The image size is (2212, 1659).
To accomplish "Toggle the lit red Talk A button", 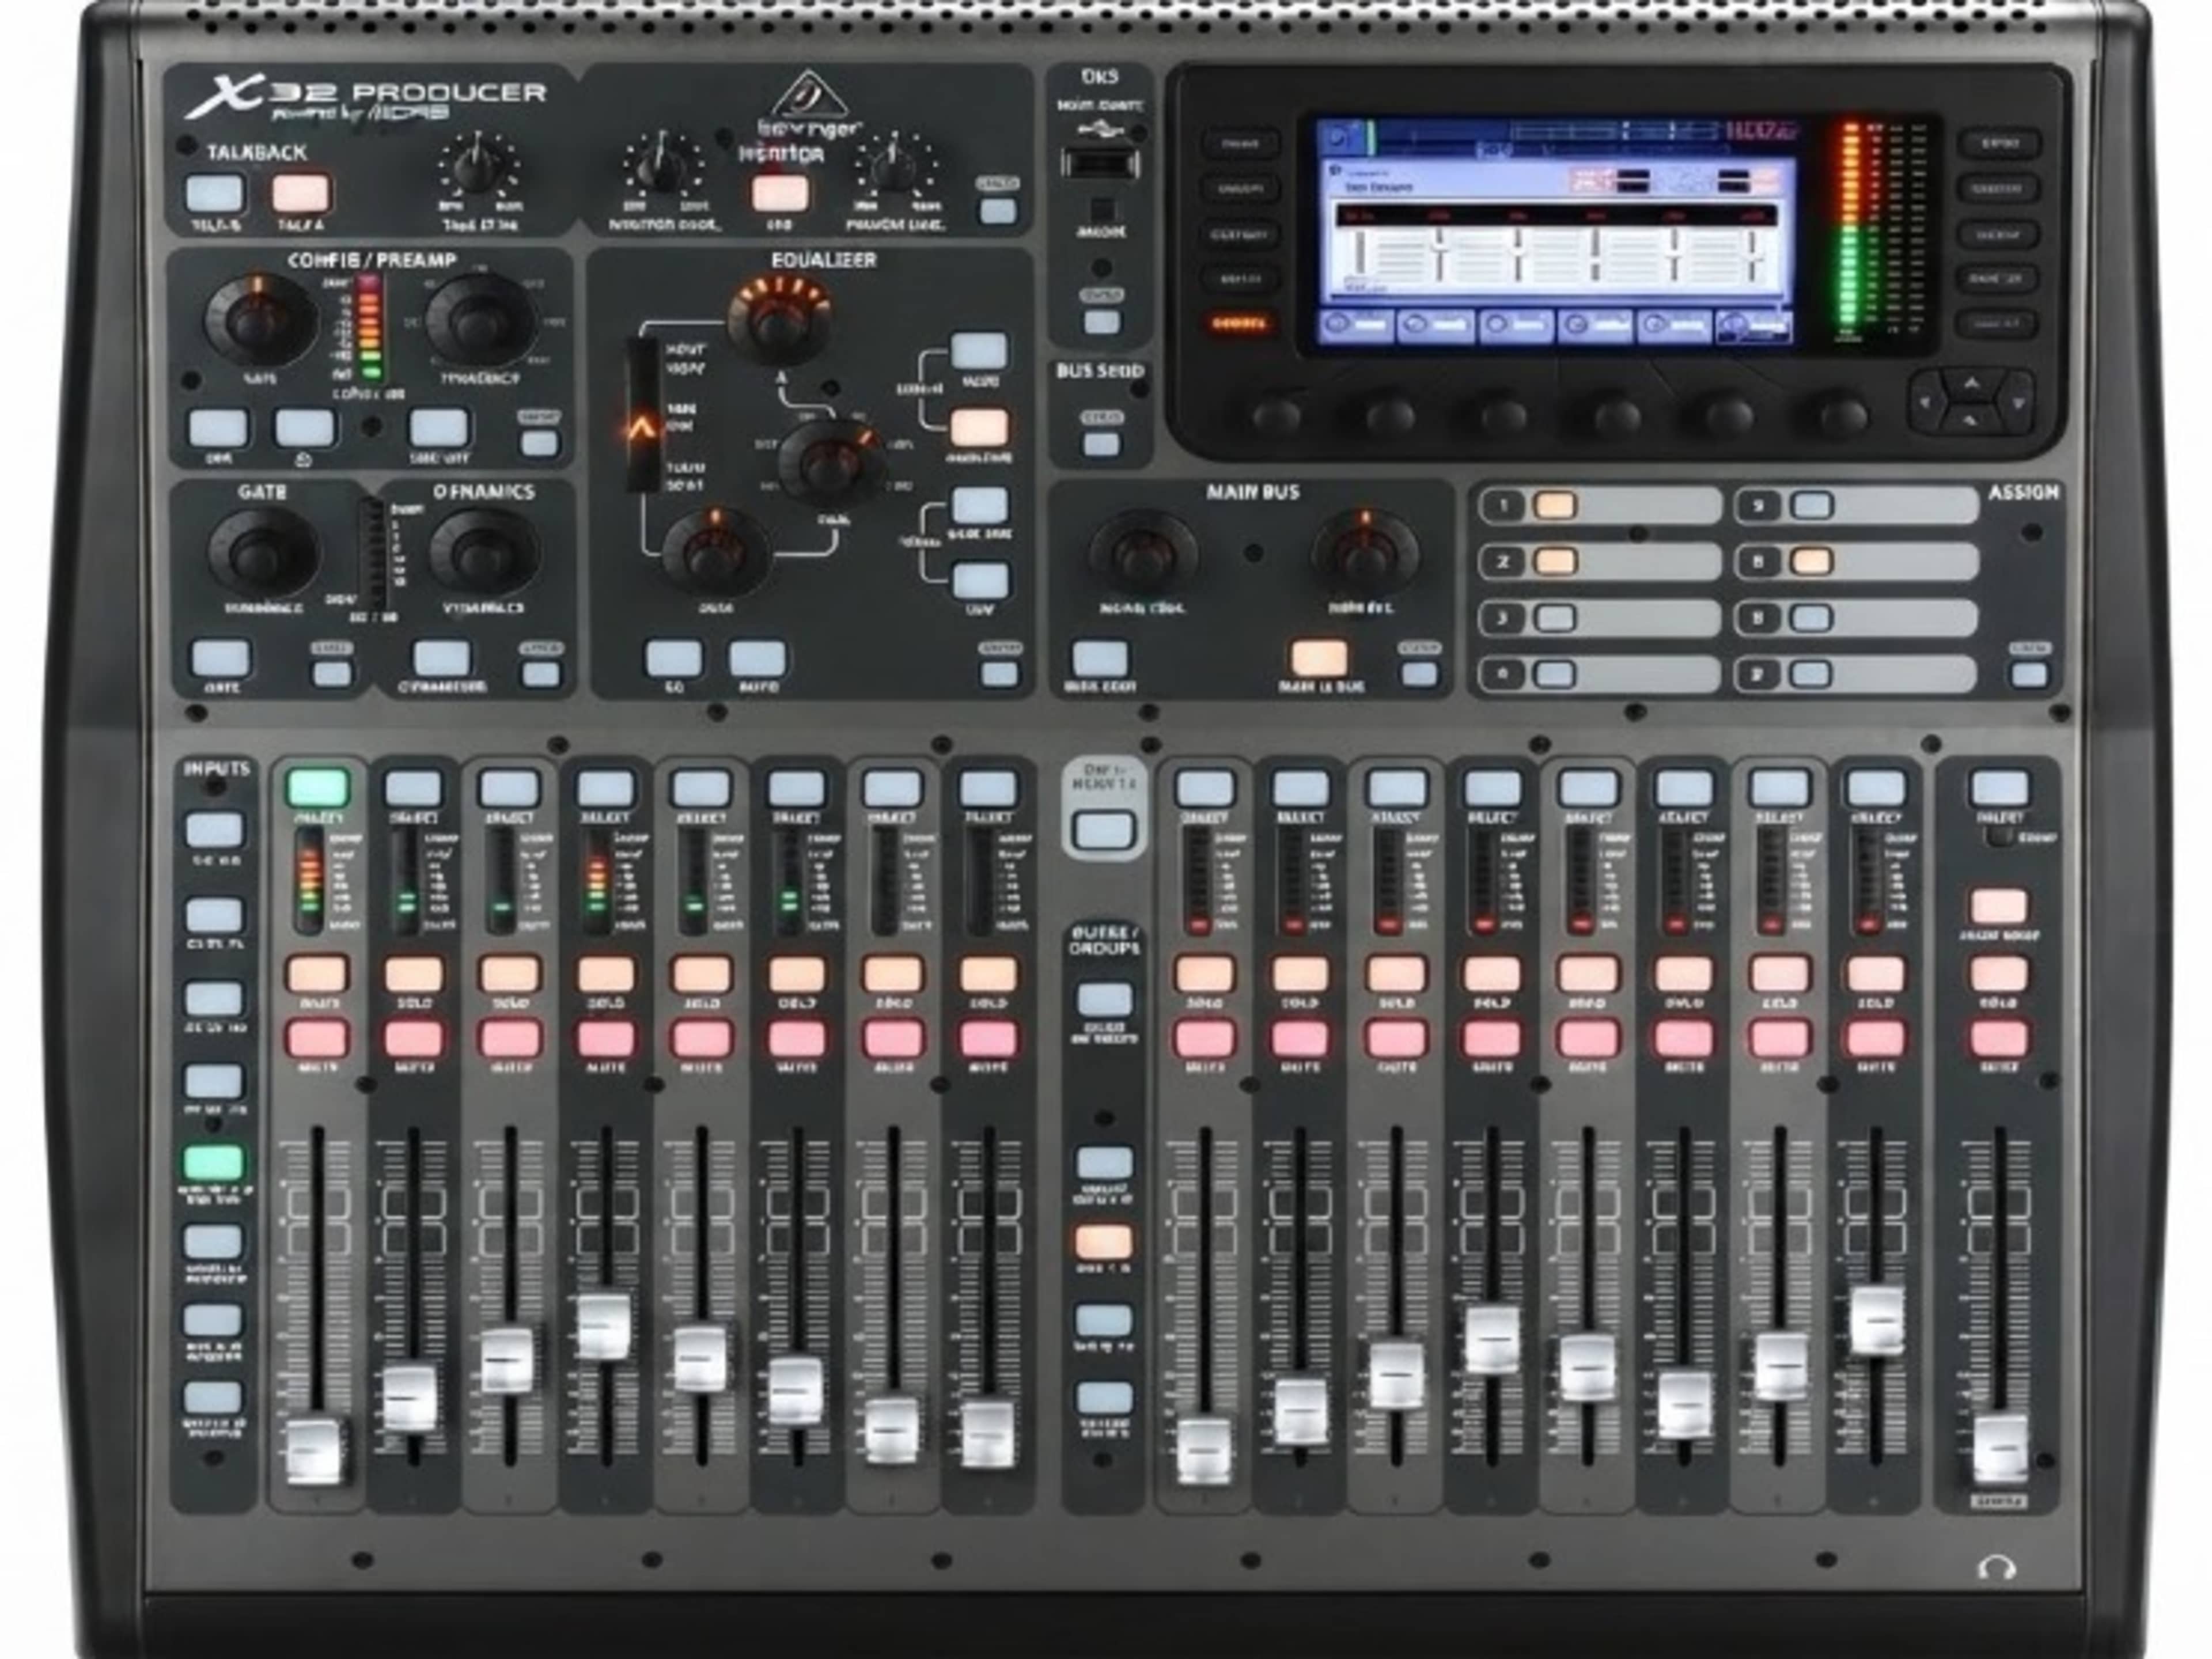I will pyautogui.click(x=302, y=193).
